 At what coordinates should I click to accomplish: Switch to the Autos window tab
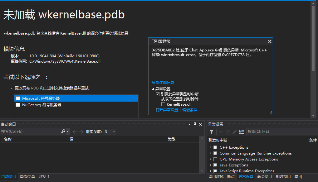(8, 176)
